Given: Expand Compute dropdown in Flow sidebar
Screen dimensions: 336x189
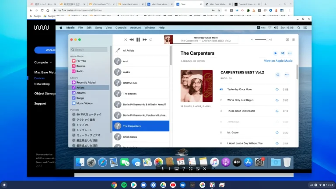Looking at the screenshot, I should (x=43, y=63).
